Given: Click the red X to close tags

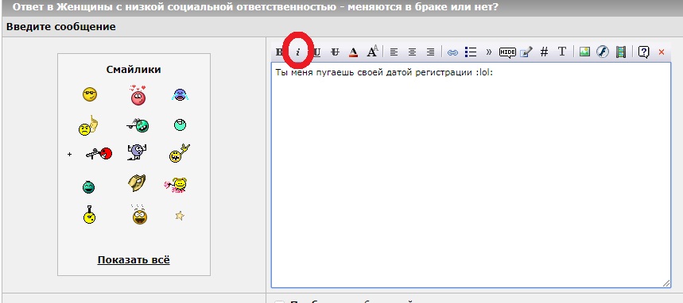Looking at the screenshot, I should point(662,52).
